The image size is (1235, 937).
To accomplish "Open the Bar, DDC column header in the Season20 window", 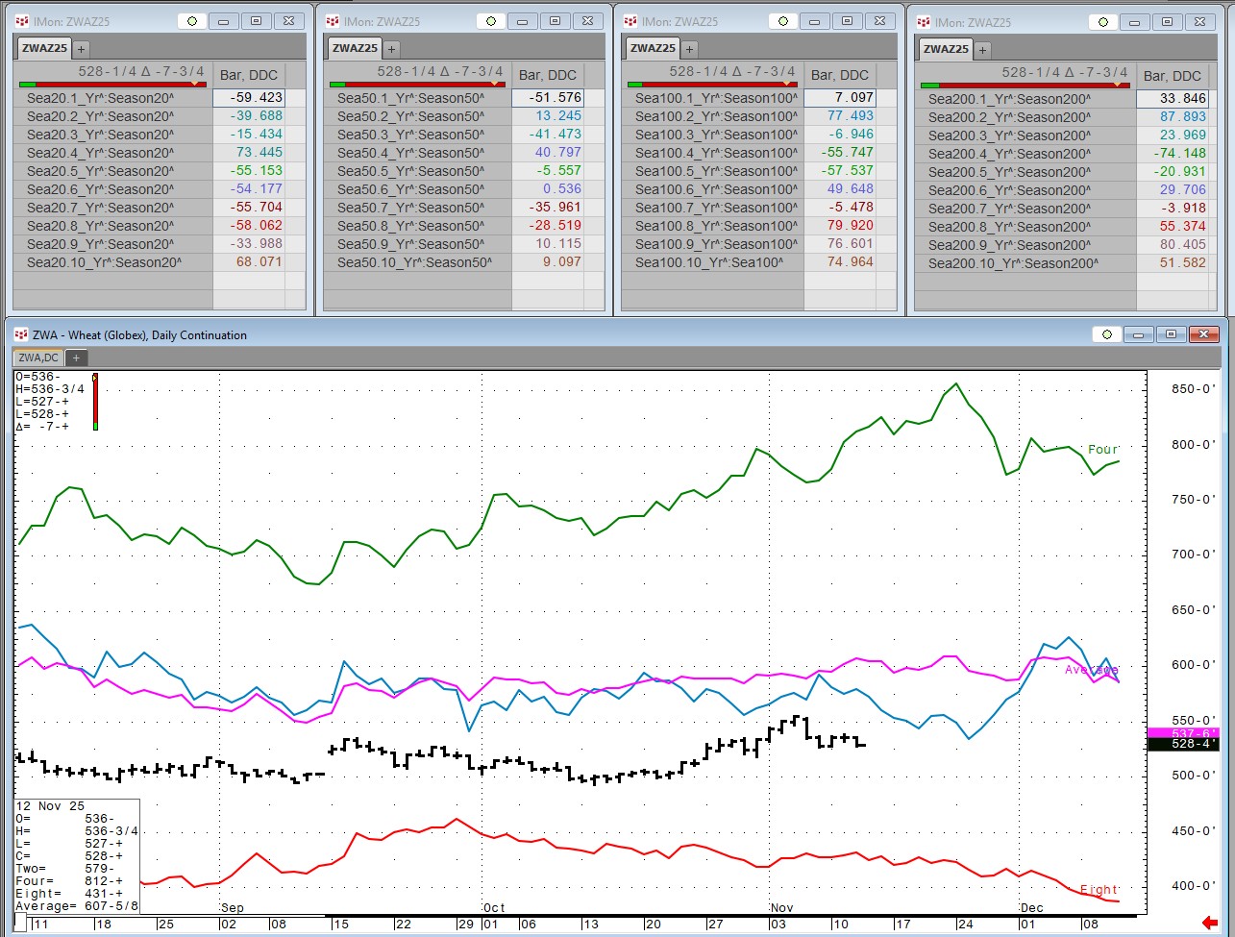I will (248, 75).
